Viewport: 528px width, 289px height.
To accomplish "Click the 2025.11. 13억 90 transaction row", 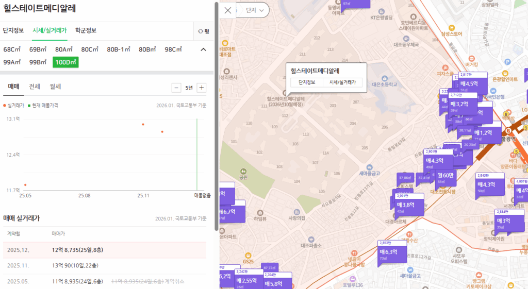I will pyautogui.click(x=105, y=266).
